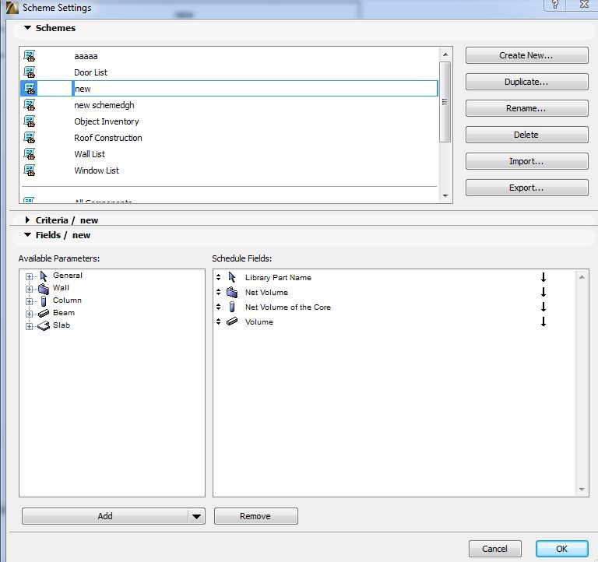598x562 pixels.
Task: Select the Object Inventory scheme name
Action: point(107,121)
